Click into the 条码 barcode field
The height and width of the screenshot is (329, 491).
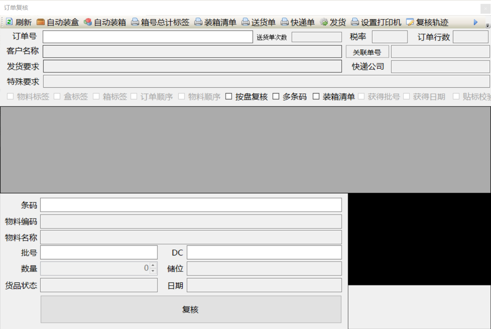(x=191, y=205)
